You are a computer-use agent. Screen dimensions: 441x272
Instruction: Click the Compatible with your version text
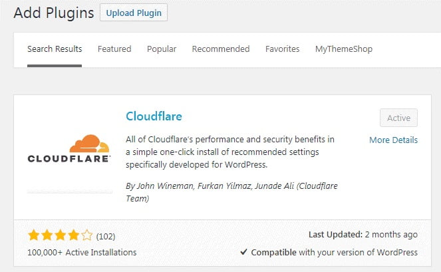click(x=335, y=252)
